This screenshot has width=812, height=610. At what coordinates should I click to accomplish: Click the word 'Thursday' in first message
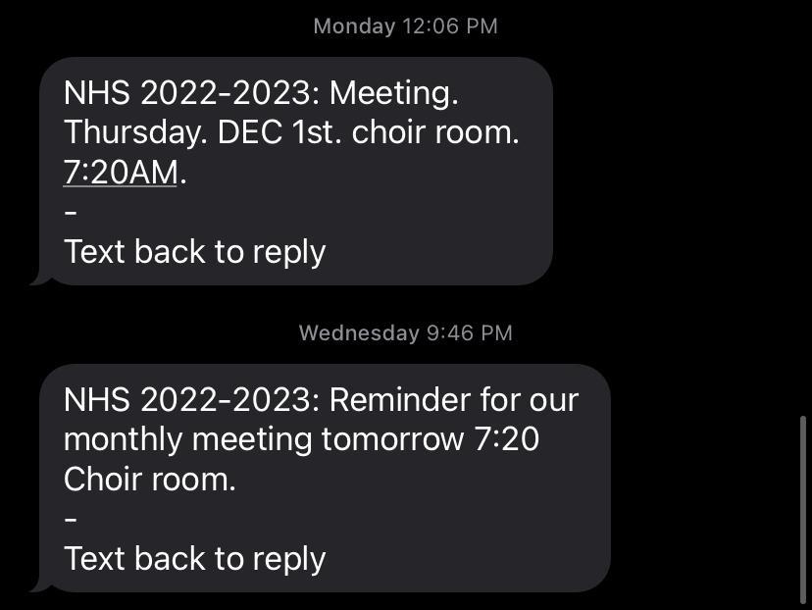point(133,133)
